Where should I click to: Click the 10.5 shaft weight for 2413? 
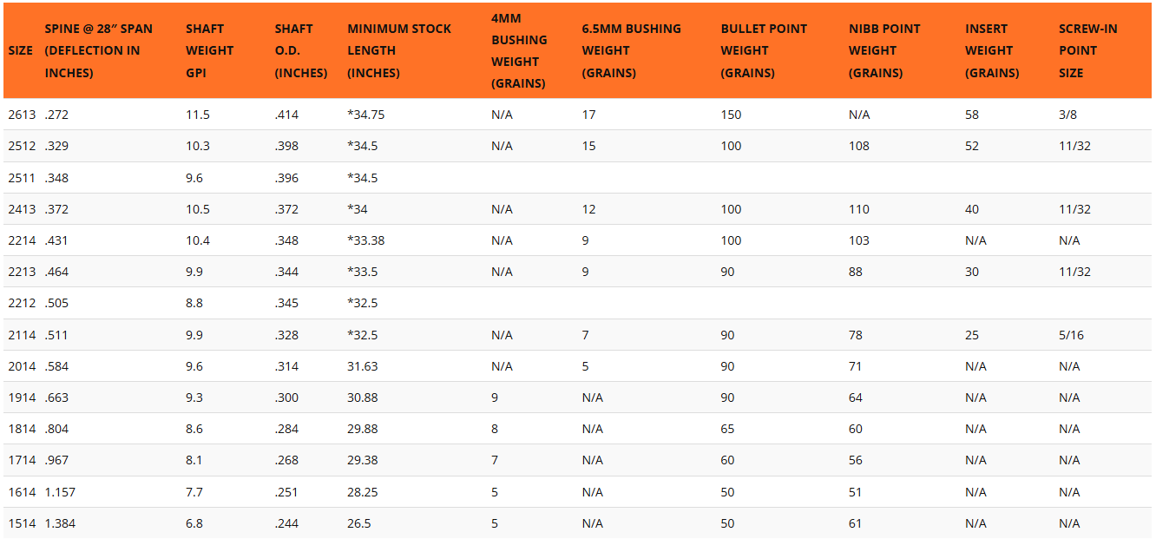198,209
